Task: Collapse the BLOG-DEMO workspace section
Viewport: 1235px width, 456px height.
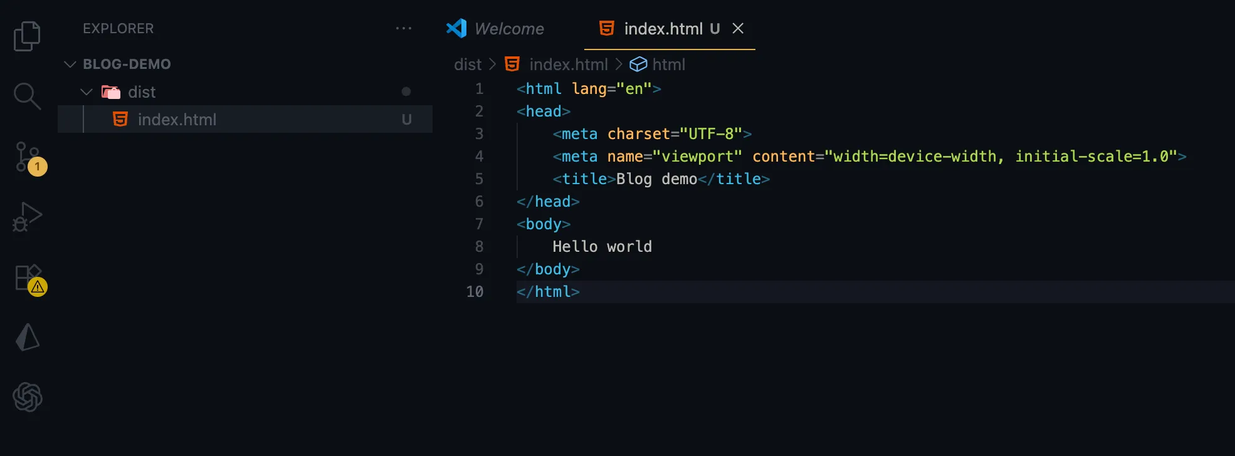Action: tap(70, 64)
